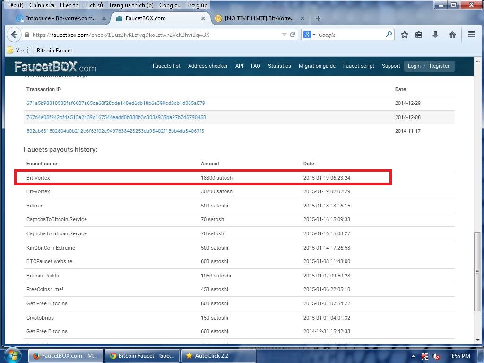Open the downloads arrow icon

click(x=435, y=35)
